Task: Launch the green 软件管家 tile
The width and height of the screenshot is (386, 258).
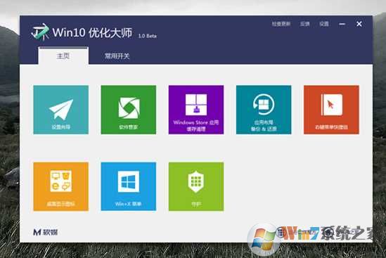Action: coord(129,110)
